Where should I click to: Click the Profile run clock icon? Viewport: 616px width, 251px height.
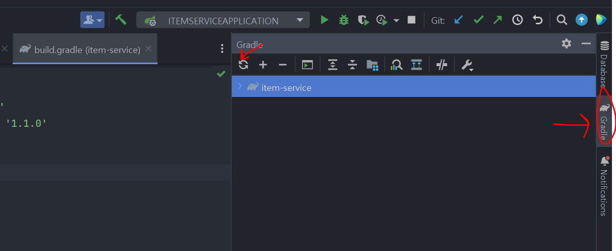[382, 20]
